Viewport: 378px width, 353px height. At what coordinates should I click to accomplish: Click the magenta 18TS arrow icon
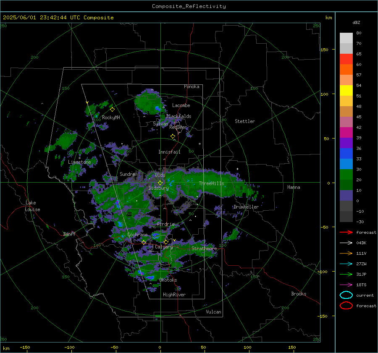(x=346, y=285)
